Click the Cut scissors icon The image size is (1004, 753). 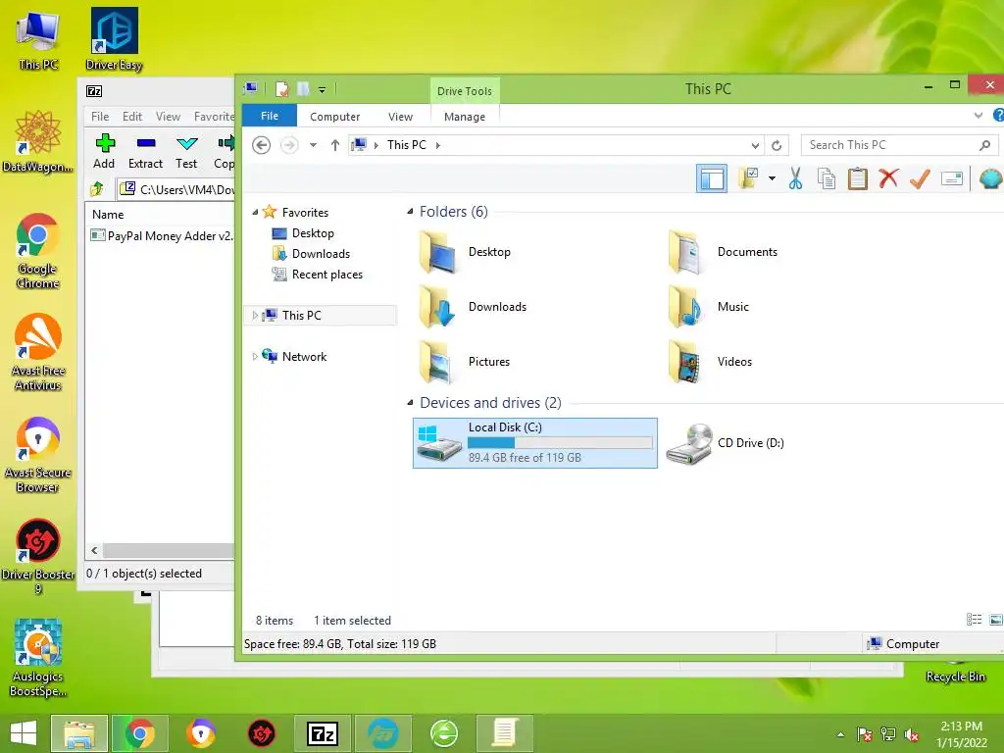[795, 178]
